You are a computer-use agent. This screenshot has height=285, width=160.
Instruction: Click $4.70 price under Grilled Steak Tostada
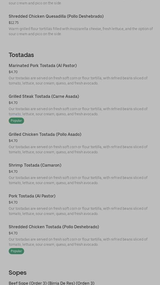tap(13, 103)
